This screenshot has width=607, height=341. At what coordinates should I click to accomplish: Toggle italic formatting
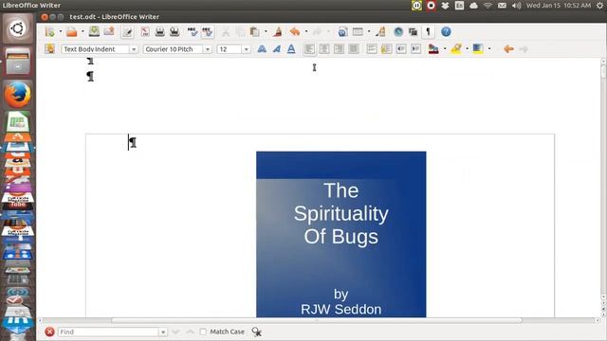click(276, 48)
